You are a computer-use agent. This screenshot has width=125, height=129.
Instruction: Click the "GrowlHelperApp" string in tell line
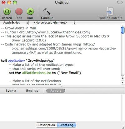click(x=40, y=61)
